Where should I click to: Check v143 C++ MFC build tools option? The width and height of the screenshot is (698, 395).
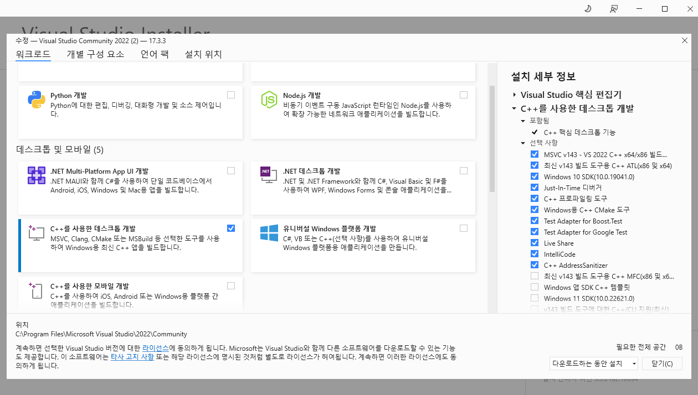pos(535,276)
